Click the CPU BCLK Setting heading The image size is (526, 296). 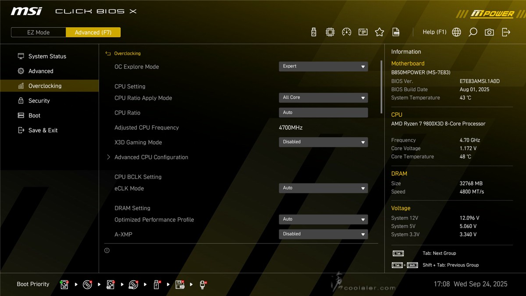coord(138,177)
